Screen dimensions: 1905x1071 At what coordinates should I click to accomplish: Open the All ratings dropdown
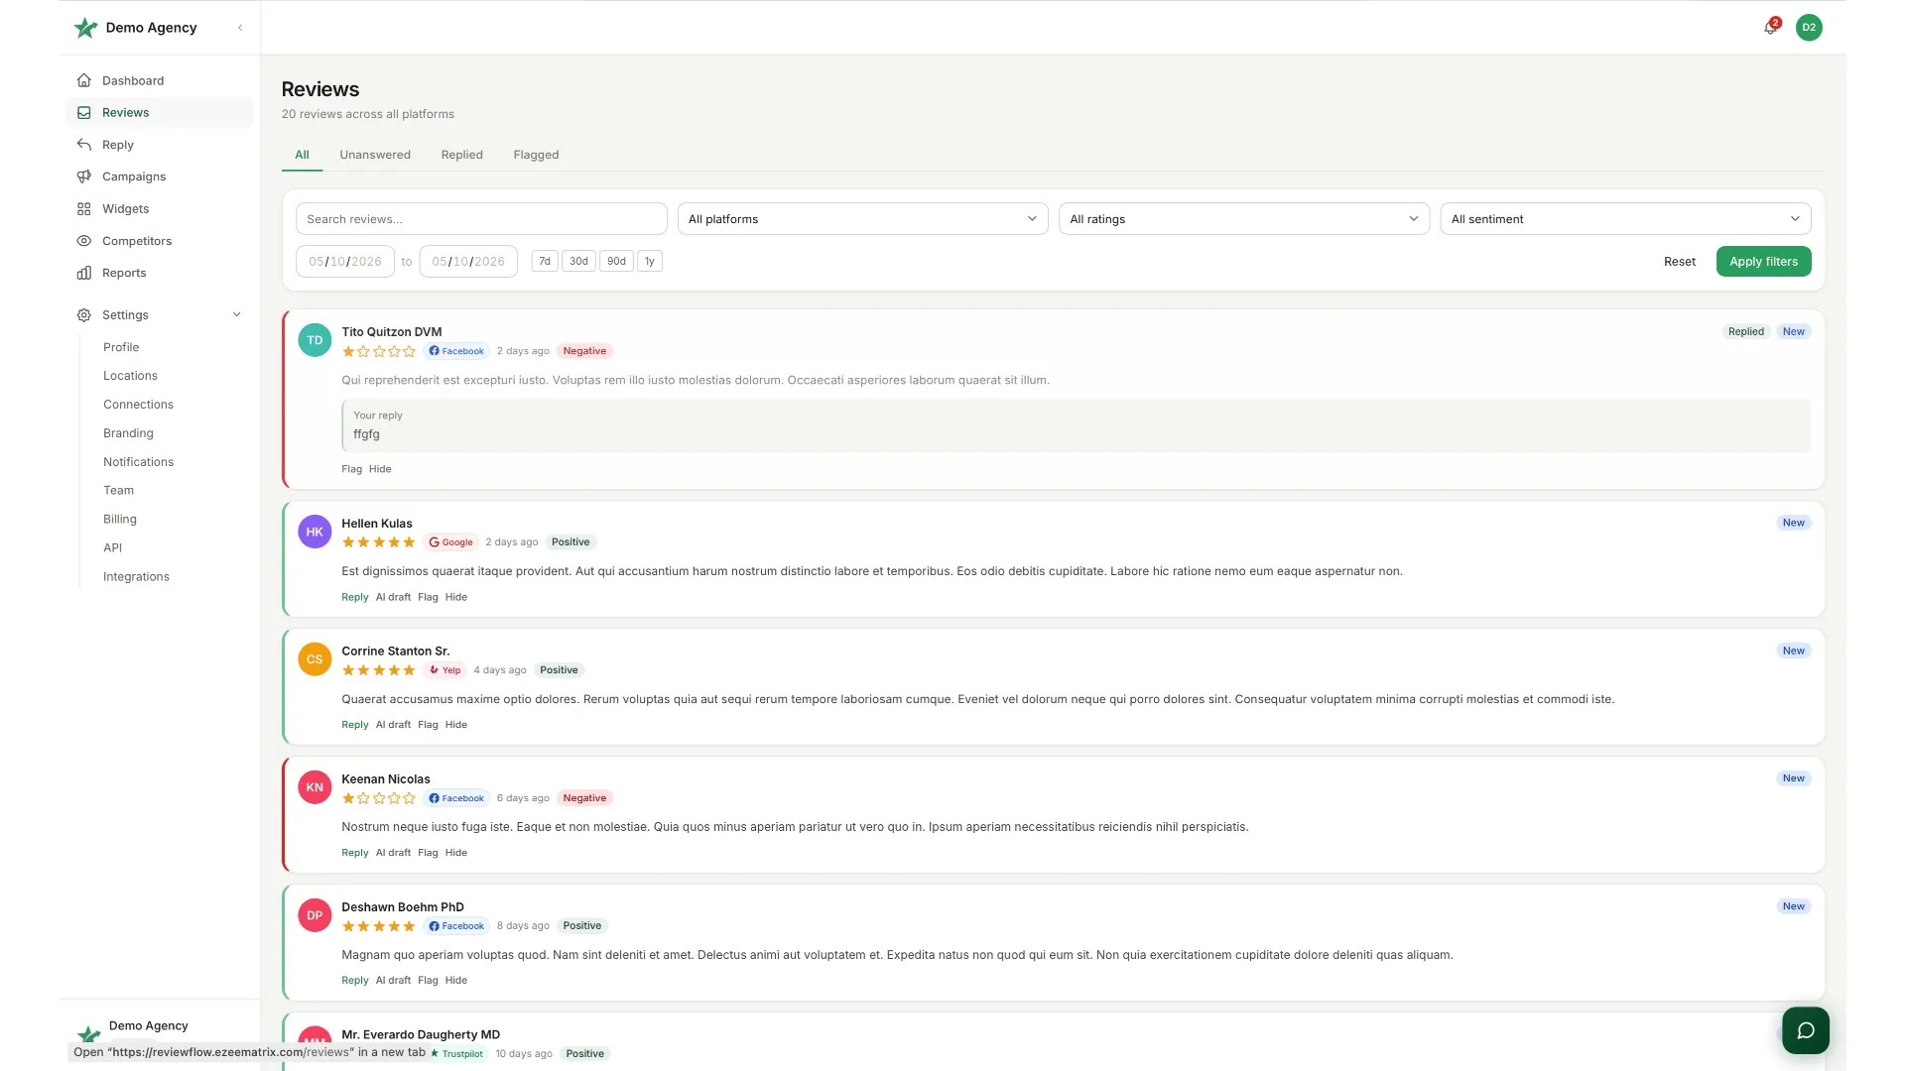pyautogui.click(x=1243, y=219)
